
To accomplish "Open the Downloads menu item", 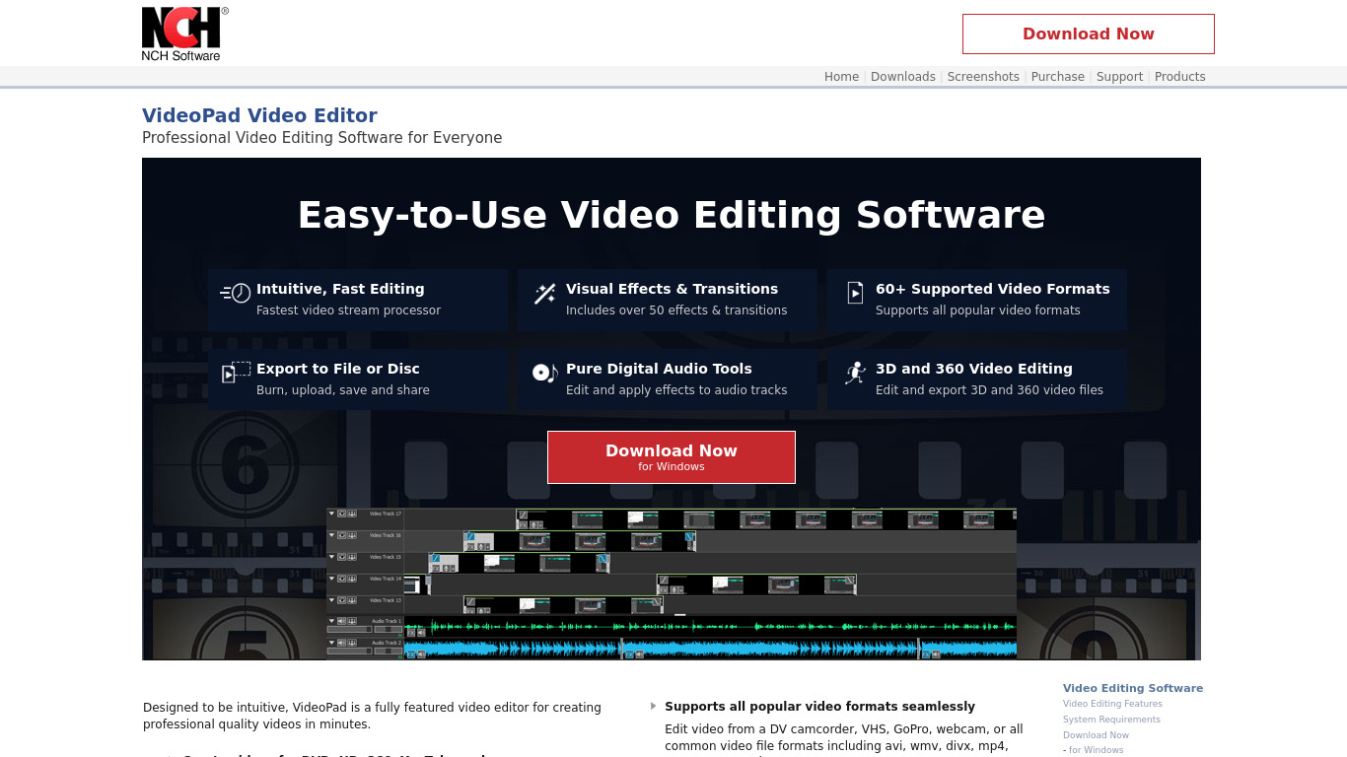I will tap(903, 77).
